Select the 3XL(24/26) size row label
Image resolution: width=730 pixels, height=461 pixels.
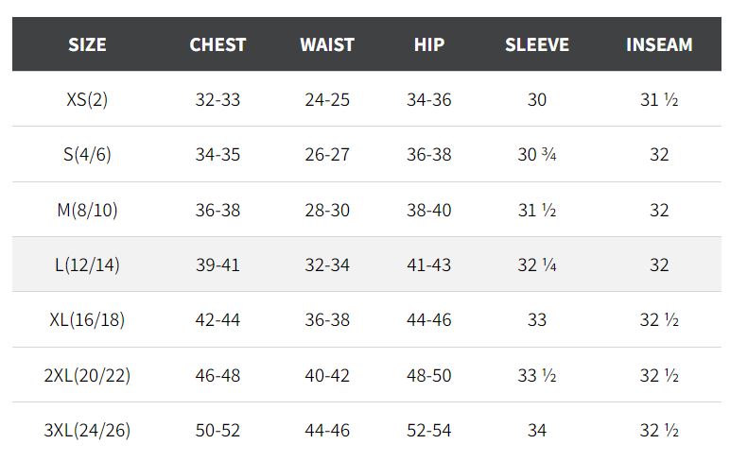(x=87, y=430)
